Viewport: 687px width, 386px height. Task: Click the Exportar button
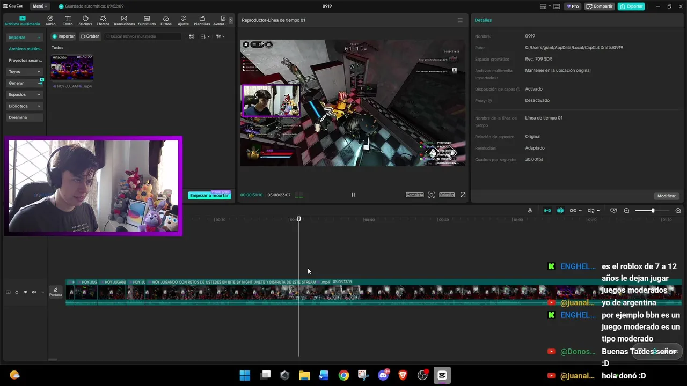(631, 6)
